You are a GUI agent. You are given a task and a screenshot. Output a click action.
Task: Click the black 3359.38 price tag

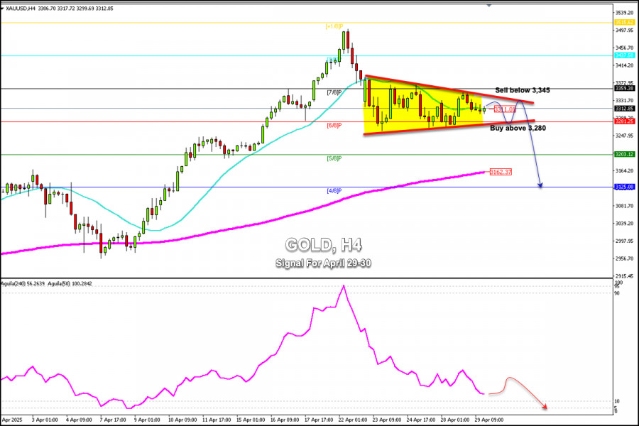point(624,89)
